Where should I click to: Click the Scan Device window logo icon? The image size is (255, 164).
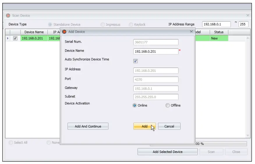pyautogui.click(x=8, y=16)
